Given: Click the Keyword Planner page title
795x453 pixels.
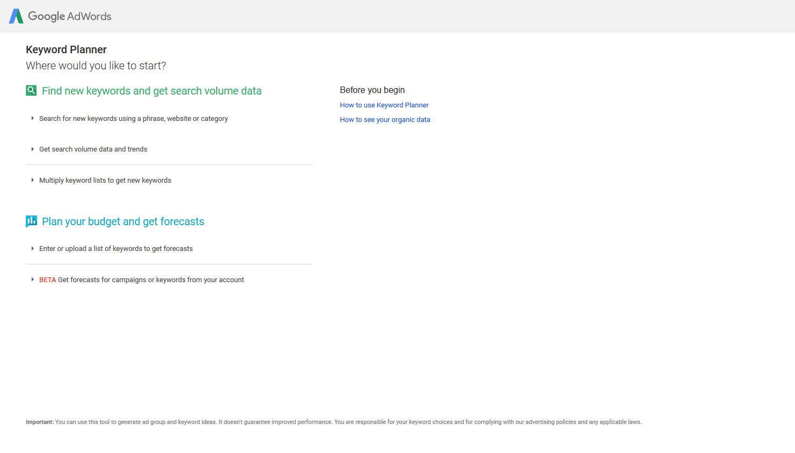Looking at the screenshot, I should tap(66, 49).
